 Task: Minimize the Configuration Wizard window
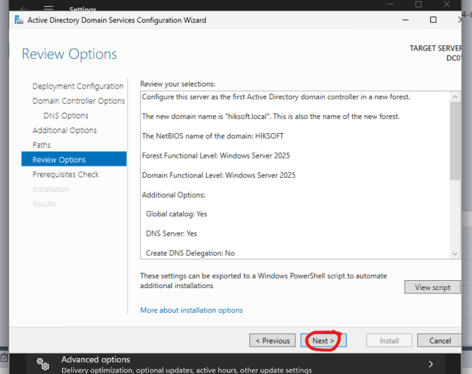tap(405, 20)
